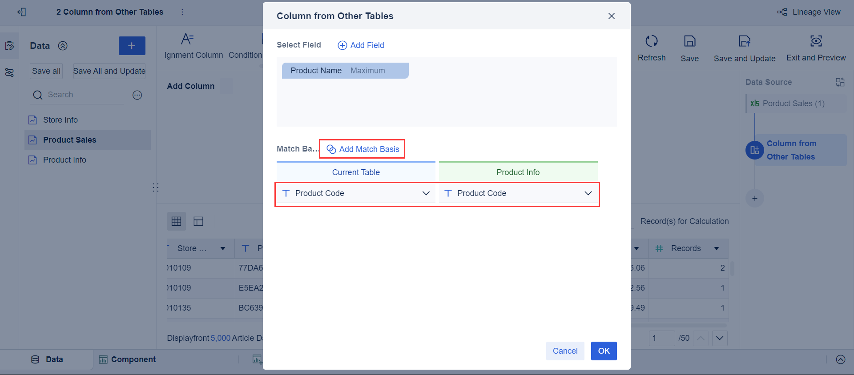Click the Refresh icon in toolbar

[x=651, y=41]
